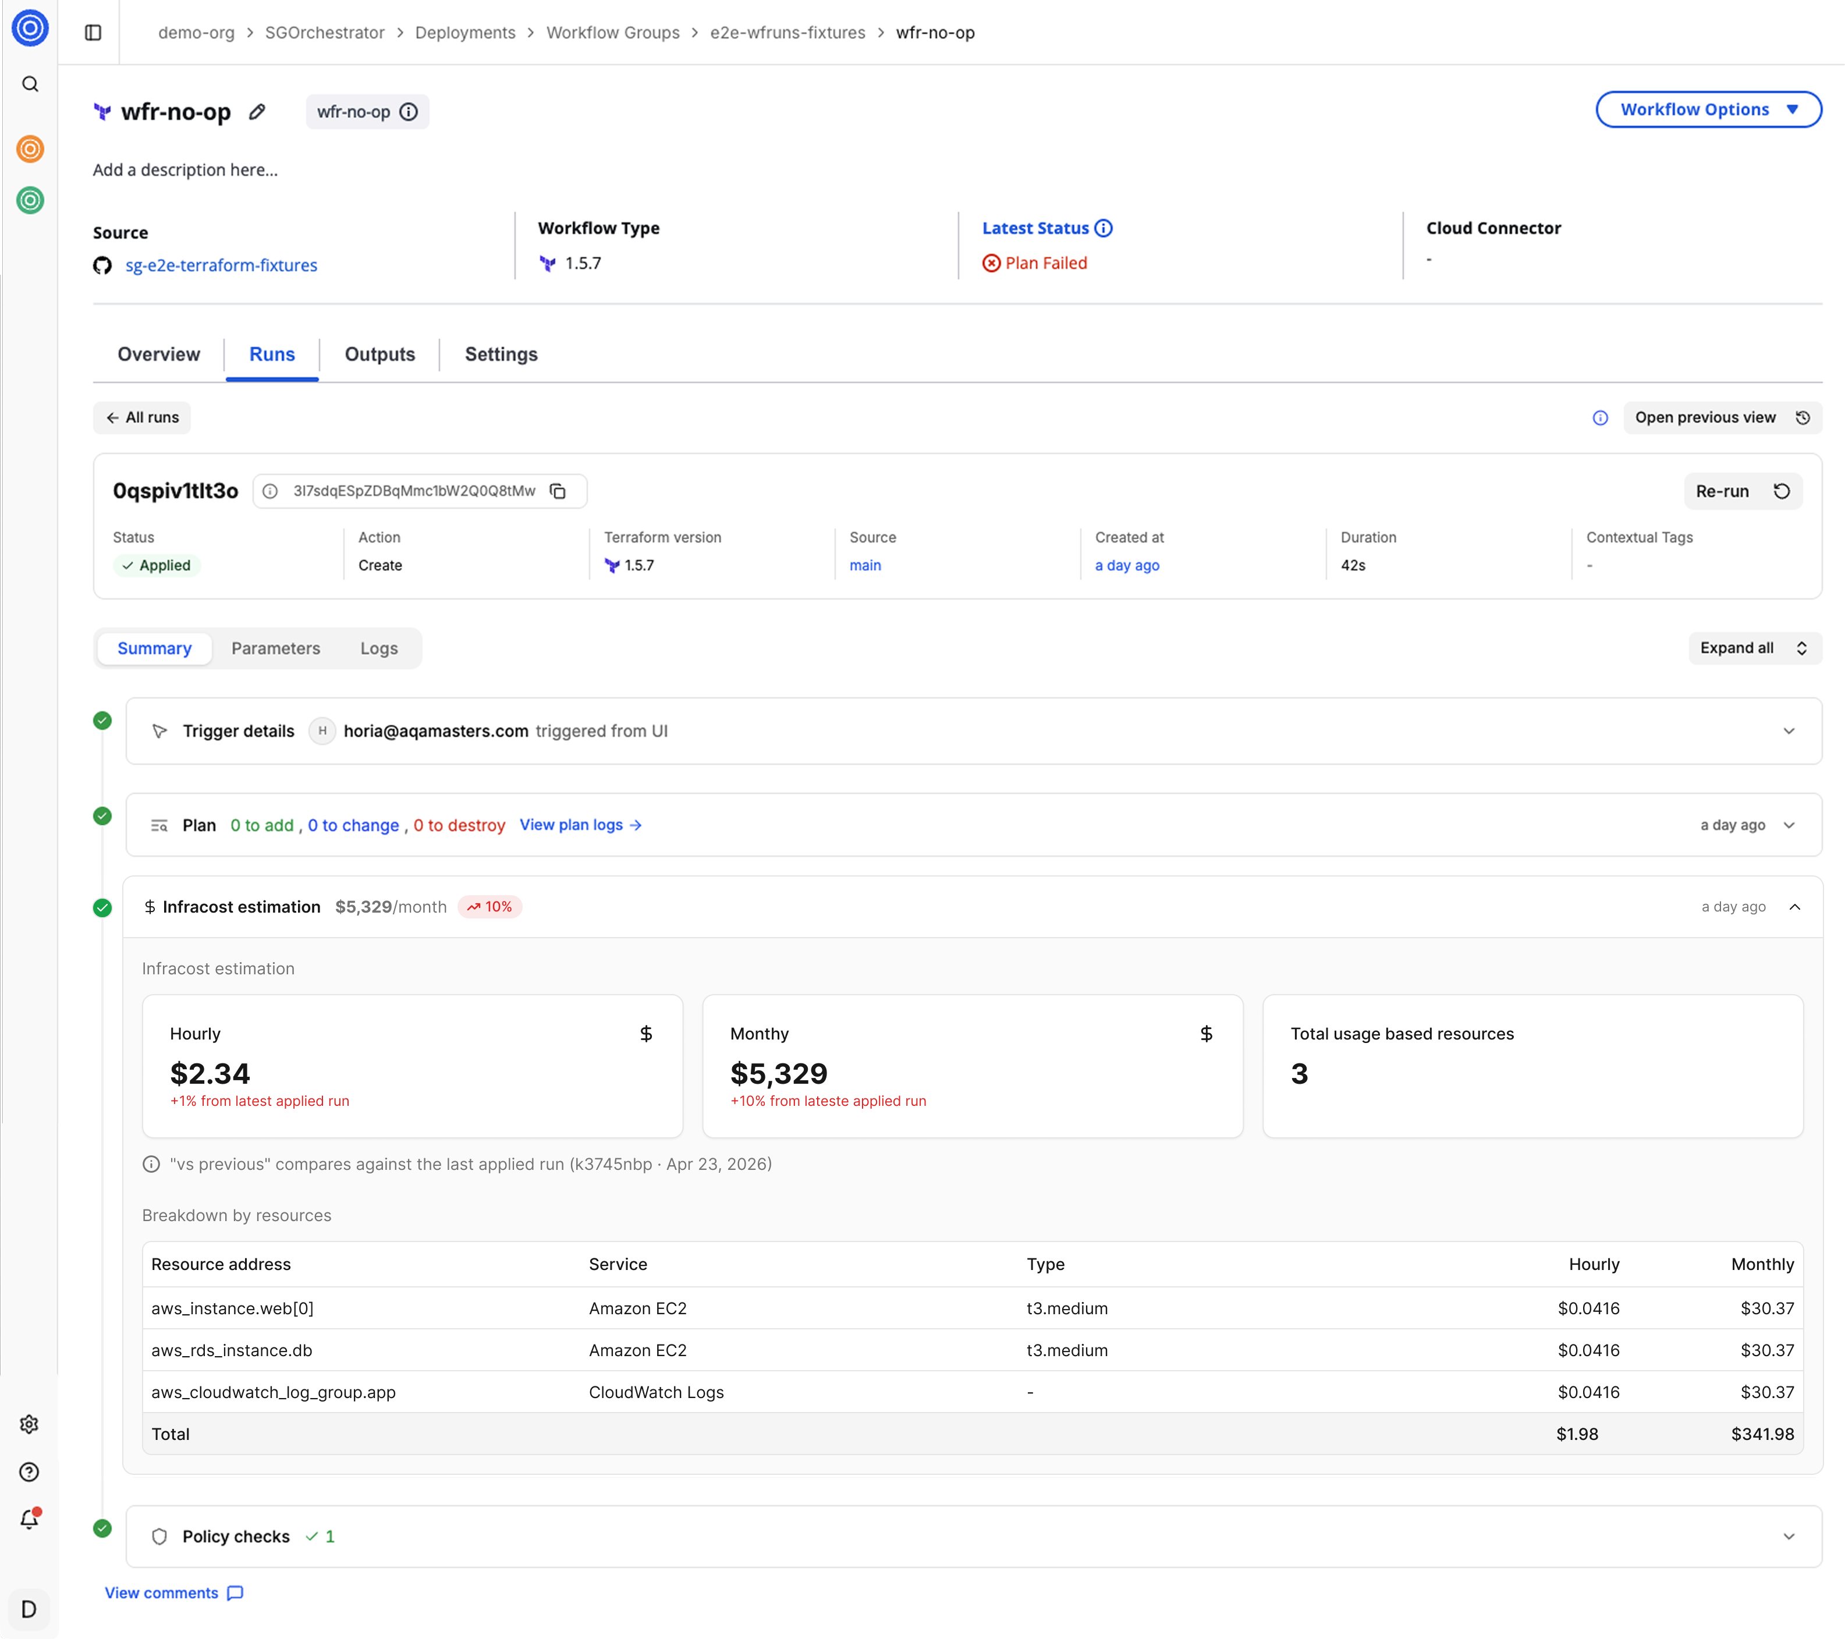Click the blue StackGuardian logo icon
This screenshot has height=1639, width=1845.
tap(30, 28)
